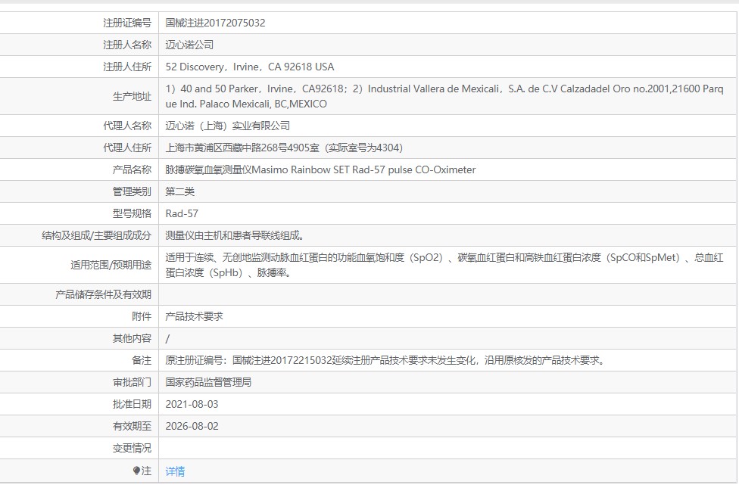The width and height of the screenshot is (739, 488).
Task: Click the 批准日期 label
Action: tap(132, 404)
